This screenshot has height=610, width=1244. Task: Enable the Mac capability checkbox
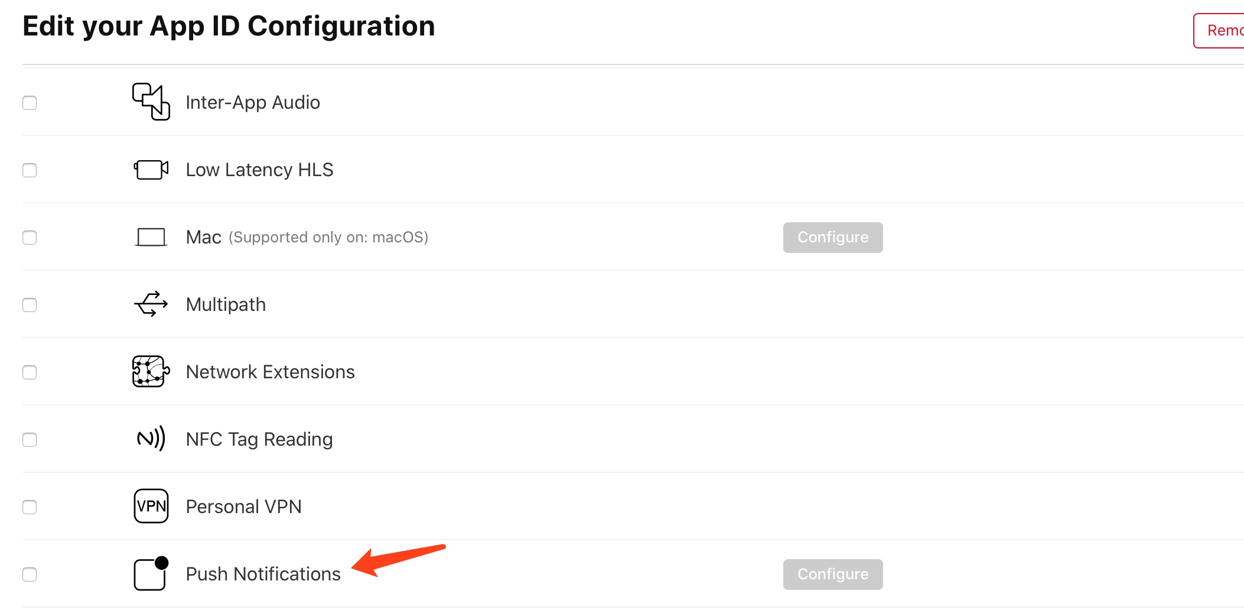tap(30, 238)
